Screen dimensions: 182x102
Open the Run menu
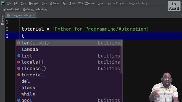coord(65,3)
